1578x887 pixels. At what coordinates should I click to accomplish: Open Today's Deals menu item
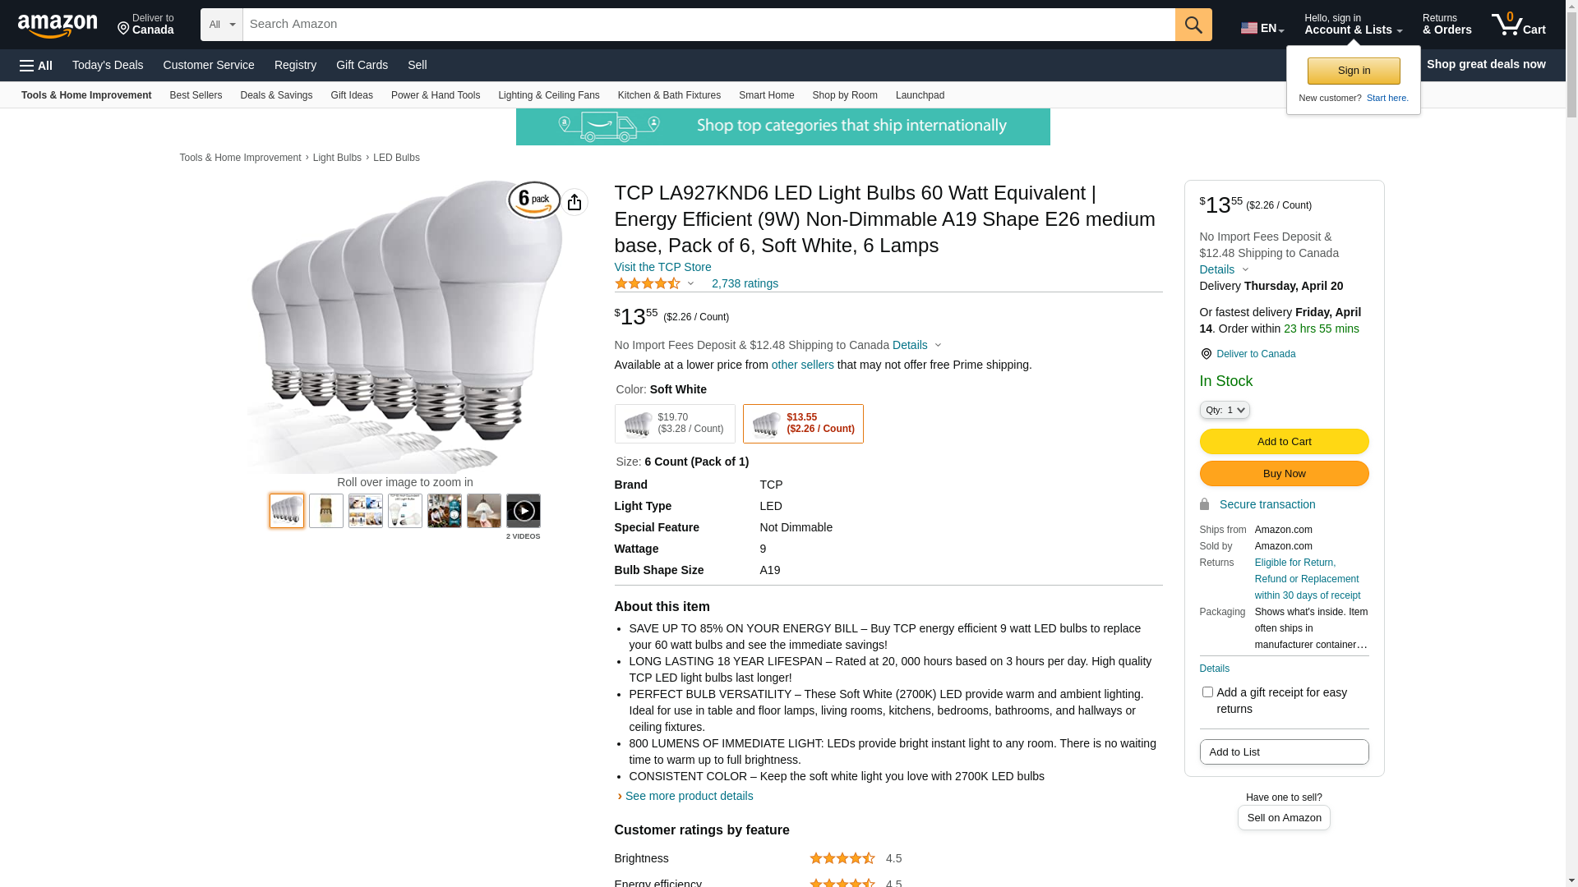tap(108, 65)
